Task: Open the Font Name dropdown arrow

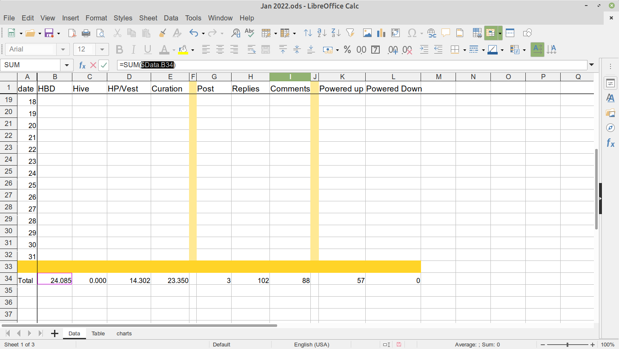Action: tap(63, 49)
